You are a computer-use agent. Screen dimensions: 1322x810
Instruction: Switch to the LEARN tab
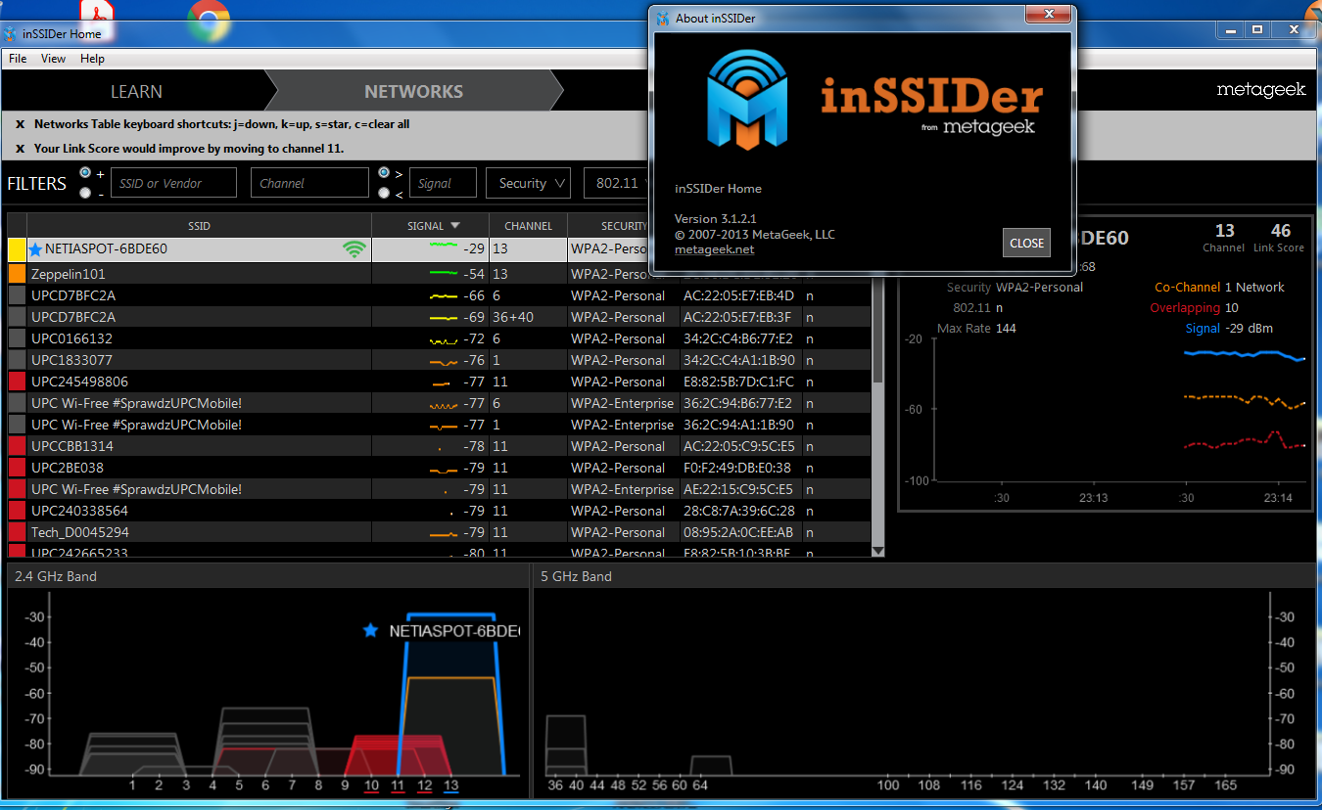(136, 91)
